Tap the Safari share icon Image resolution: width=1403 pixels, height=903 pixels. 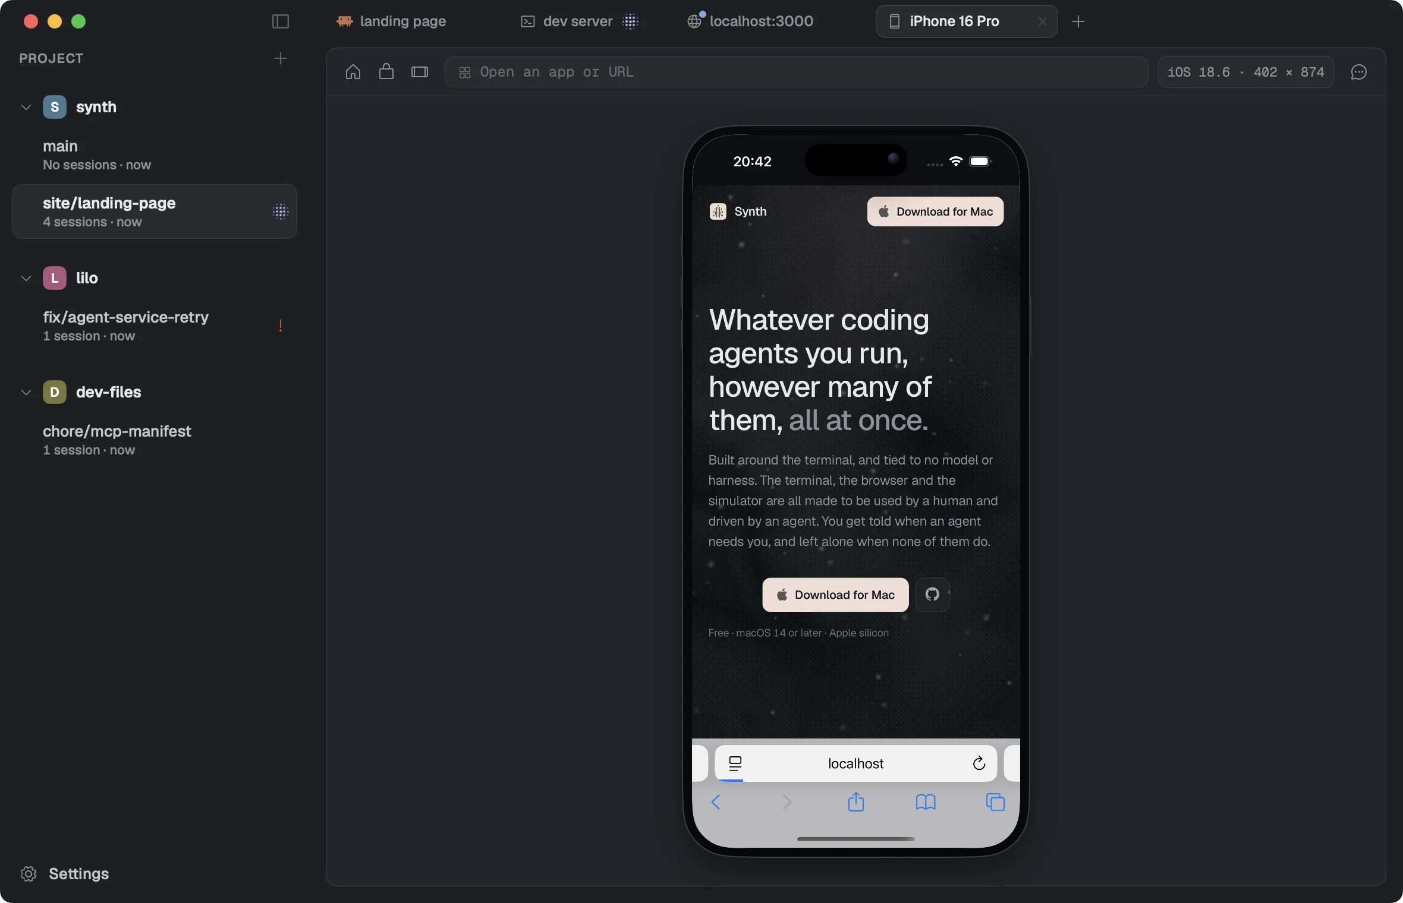[856, 801]
